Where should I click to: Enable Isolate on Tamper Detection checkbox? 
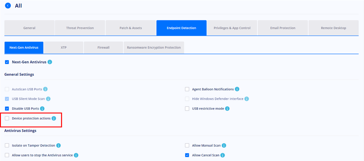(x=7, y=145)
